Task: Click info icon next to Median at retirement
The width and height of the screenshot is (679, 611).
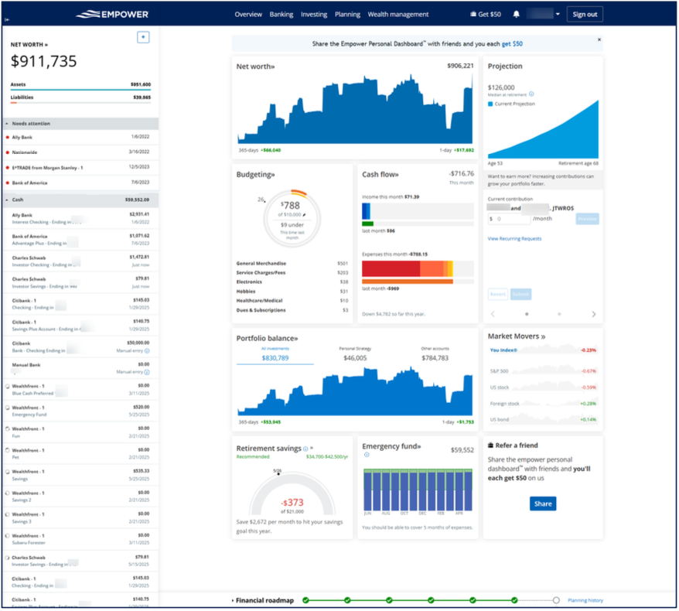Action: [x=531, y=94]
